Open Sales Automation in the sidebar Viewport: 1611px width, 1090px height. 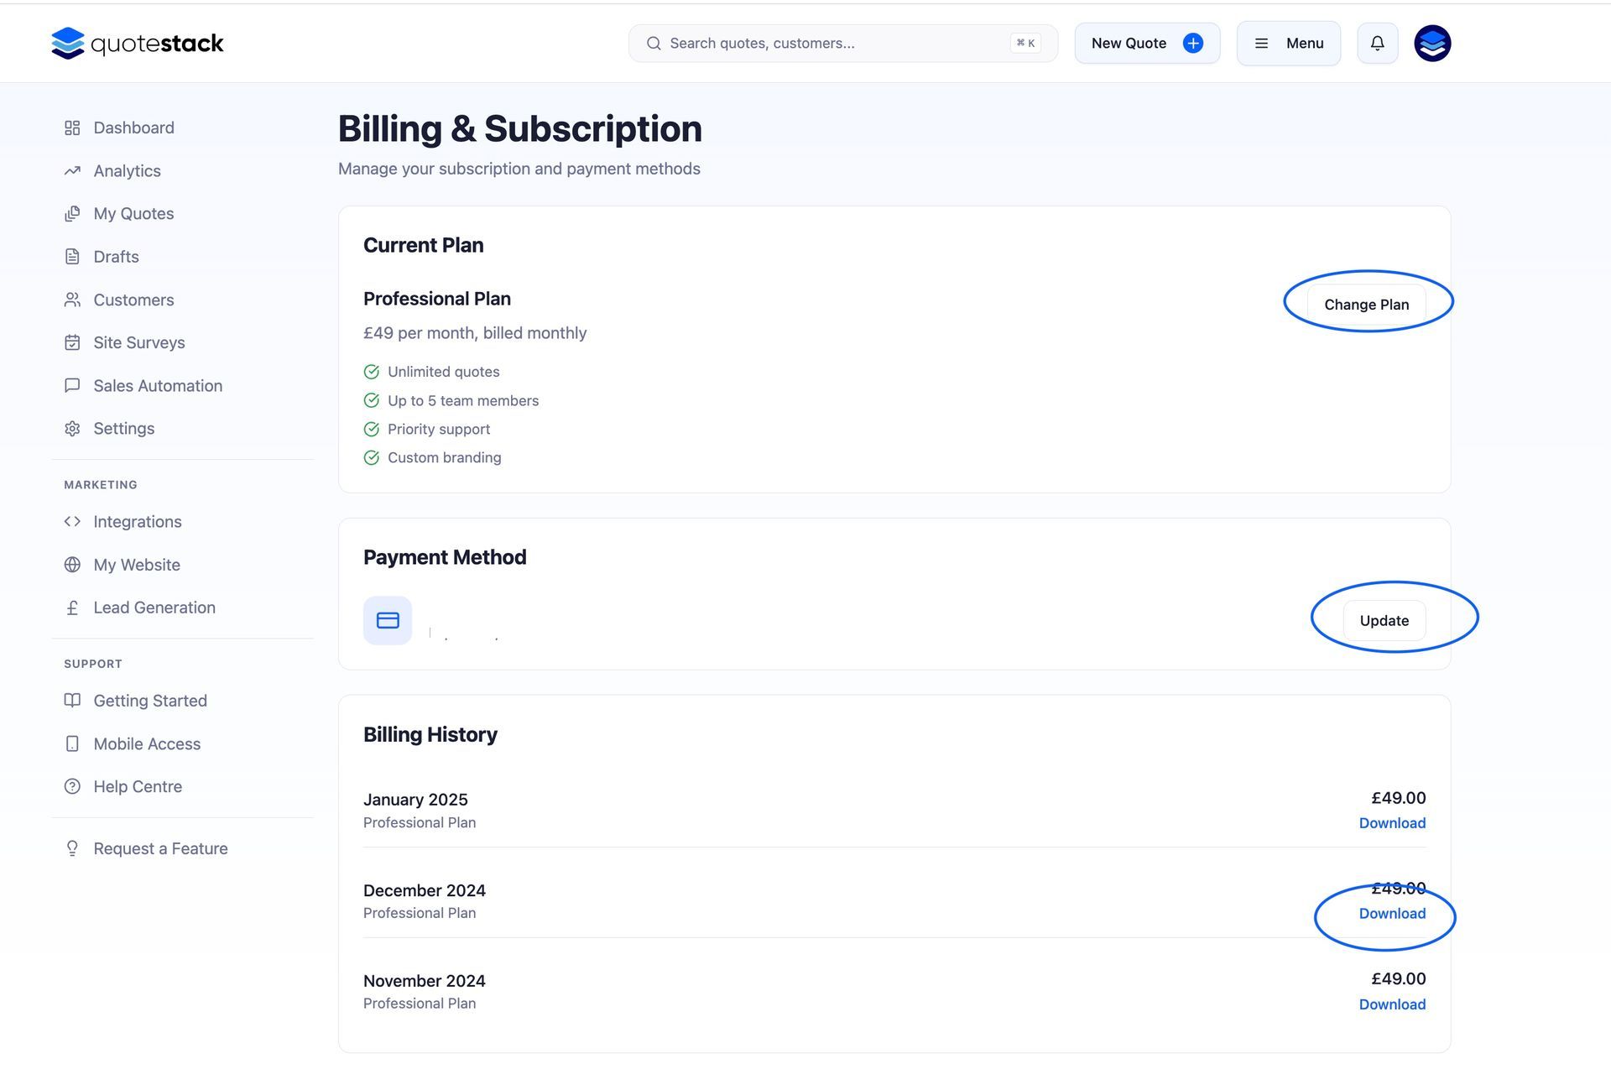[x=158, y=386]
